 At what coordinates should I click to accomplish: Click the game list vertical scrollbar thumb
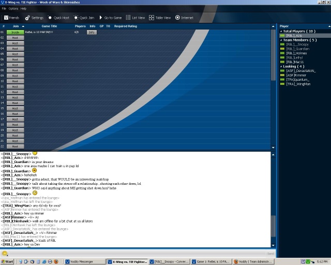pos(273,55)
